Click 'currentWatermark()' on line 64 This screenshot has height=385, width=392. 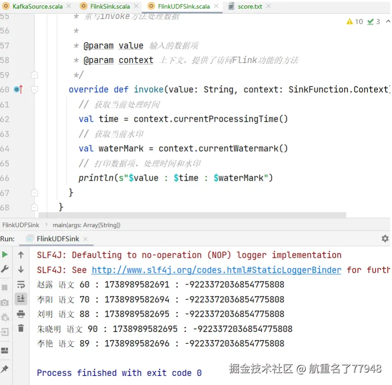click(x=243, y=149)
